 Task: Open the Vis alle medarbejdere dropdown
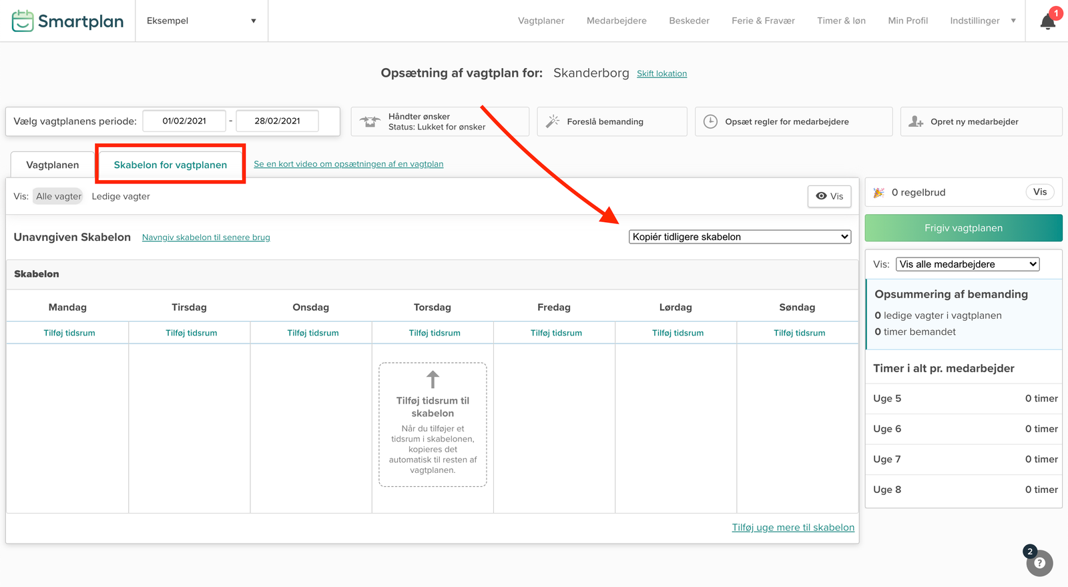click(x=967, y=264)
